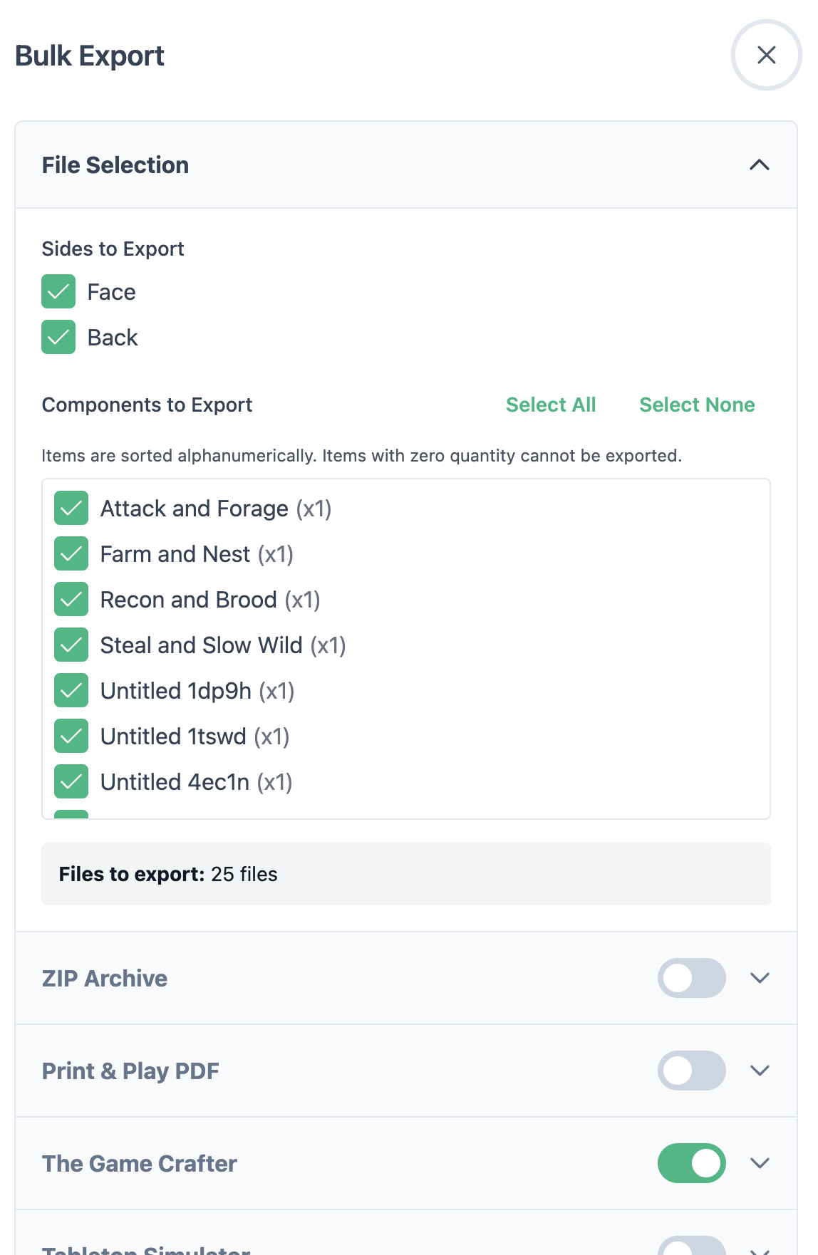Uncheck Untitled 4ec1n item

point(71,782)
